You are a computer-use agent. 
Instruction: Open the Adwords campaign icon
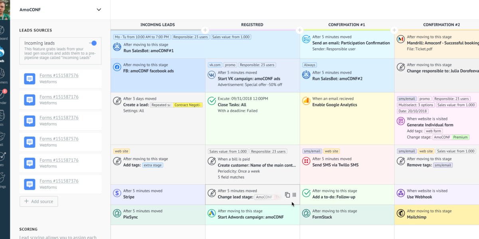[212, 214]
